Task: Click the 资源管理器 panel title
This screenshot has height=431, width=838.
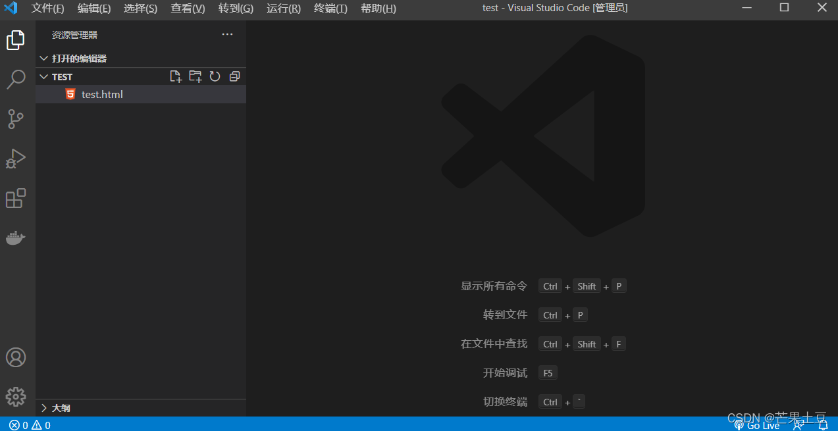Action: 74,35
